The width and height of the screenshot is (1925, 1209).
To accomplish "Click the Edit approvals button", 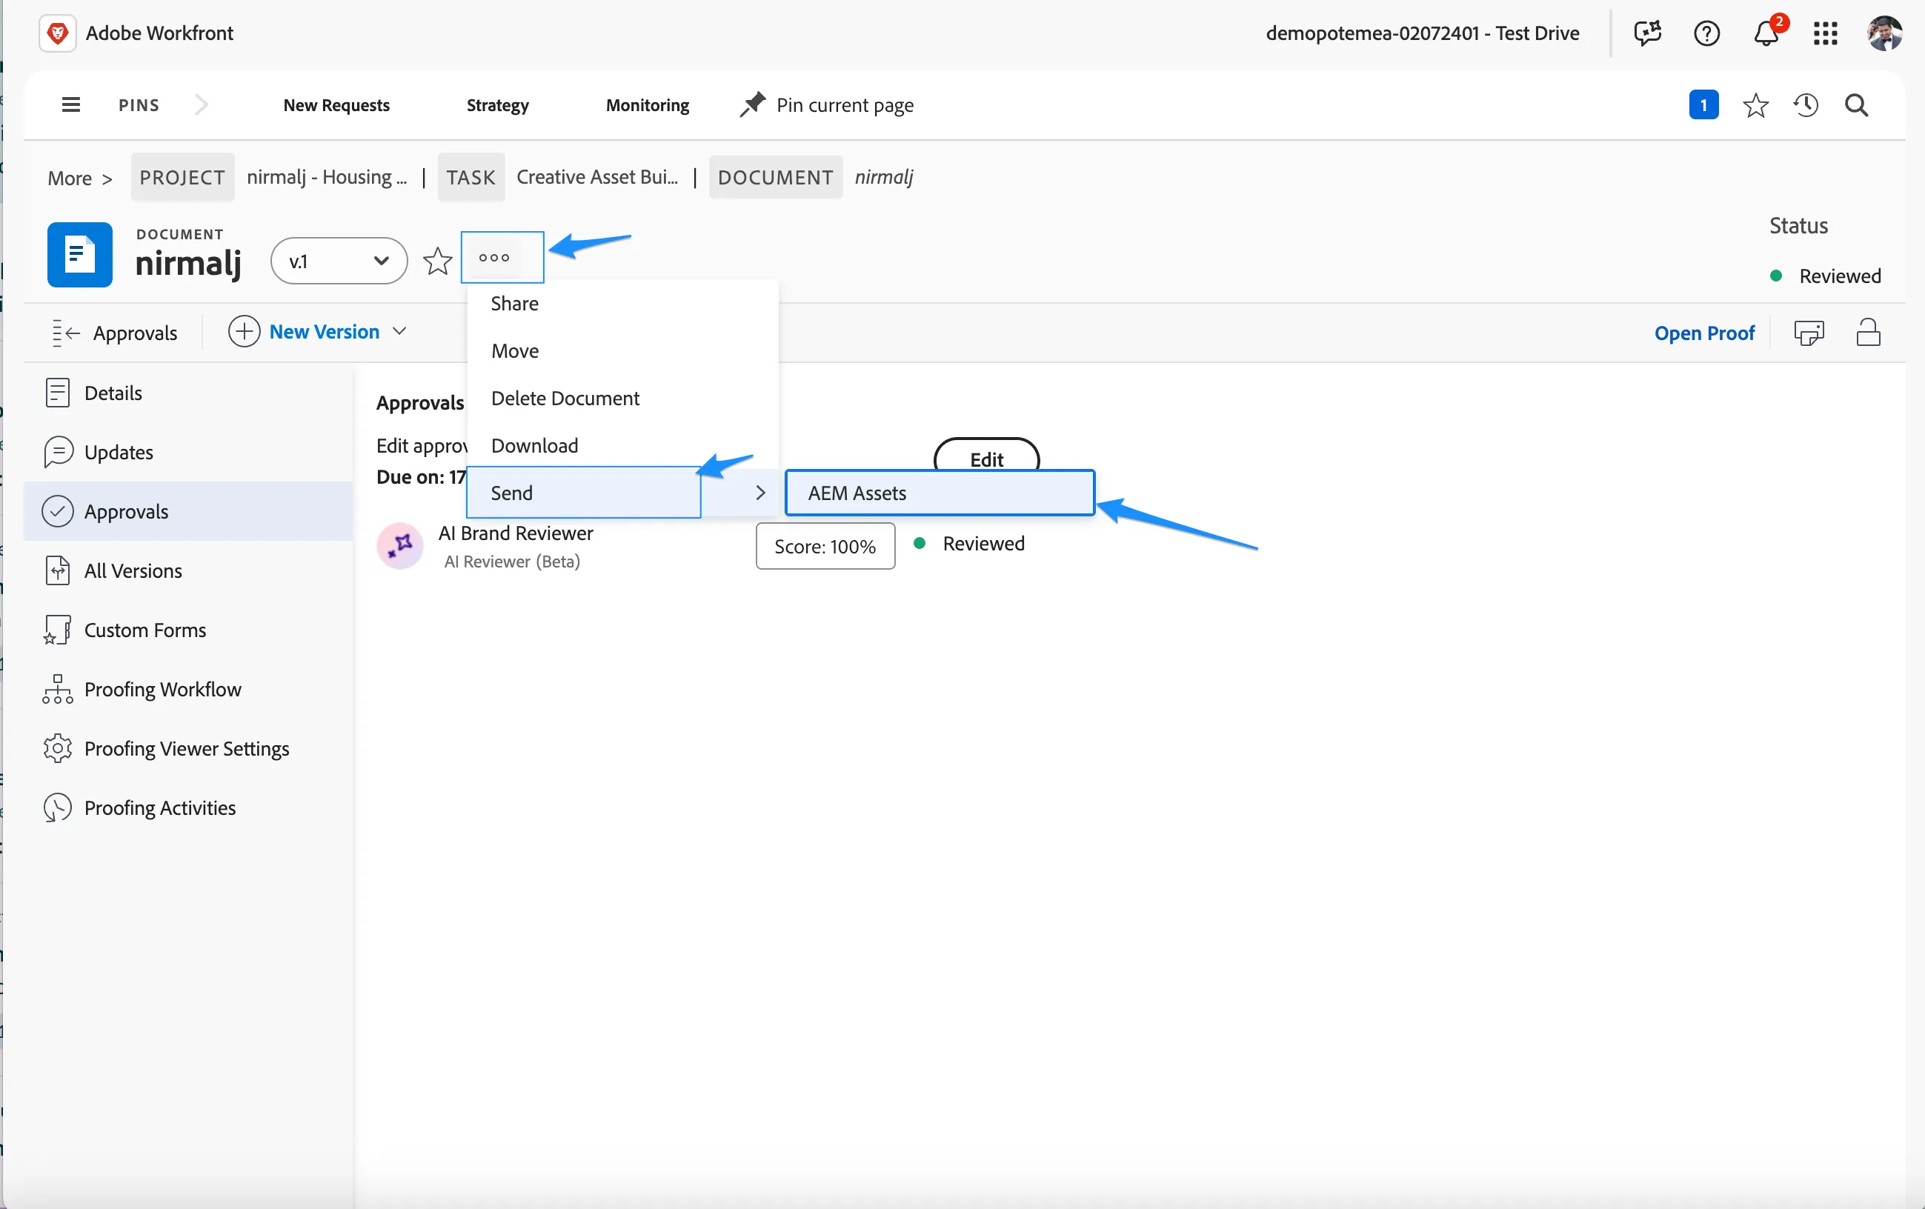I will (x=986, y=456).
